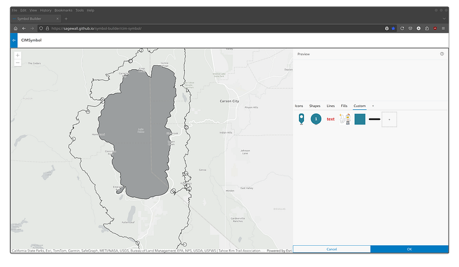The height and width of the screenshot is (267, 459).
Task: Open the extensions puzzle icon
Action: (x=427, y=29)
